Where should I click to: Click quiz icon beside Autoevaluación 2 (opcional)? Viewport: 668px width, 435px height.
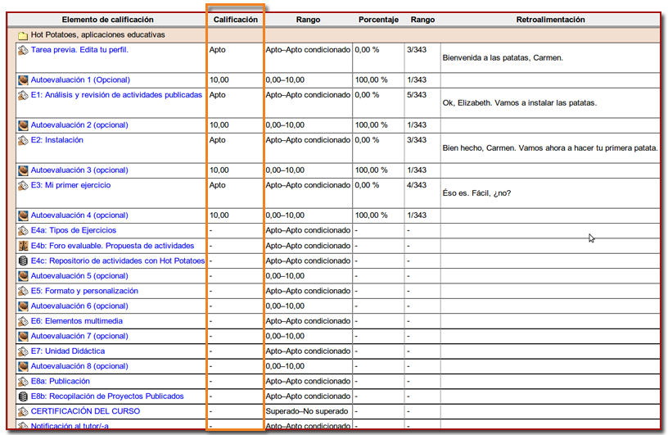point(23,125)
